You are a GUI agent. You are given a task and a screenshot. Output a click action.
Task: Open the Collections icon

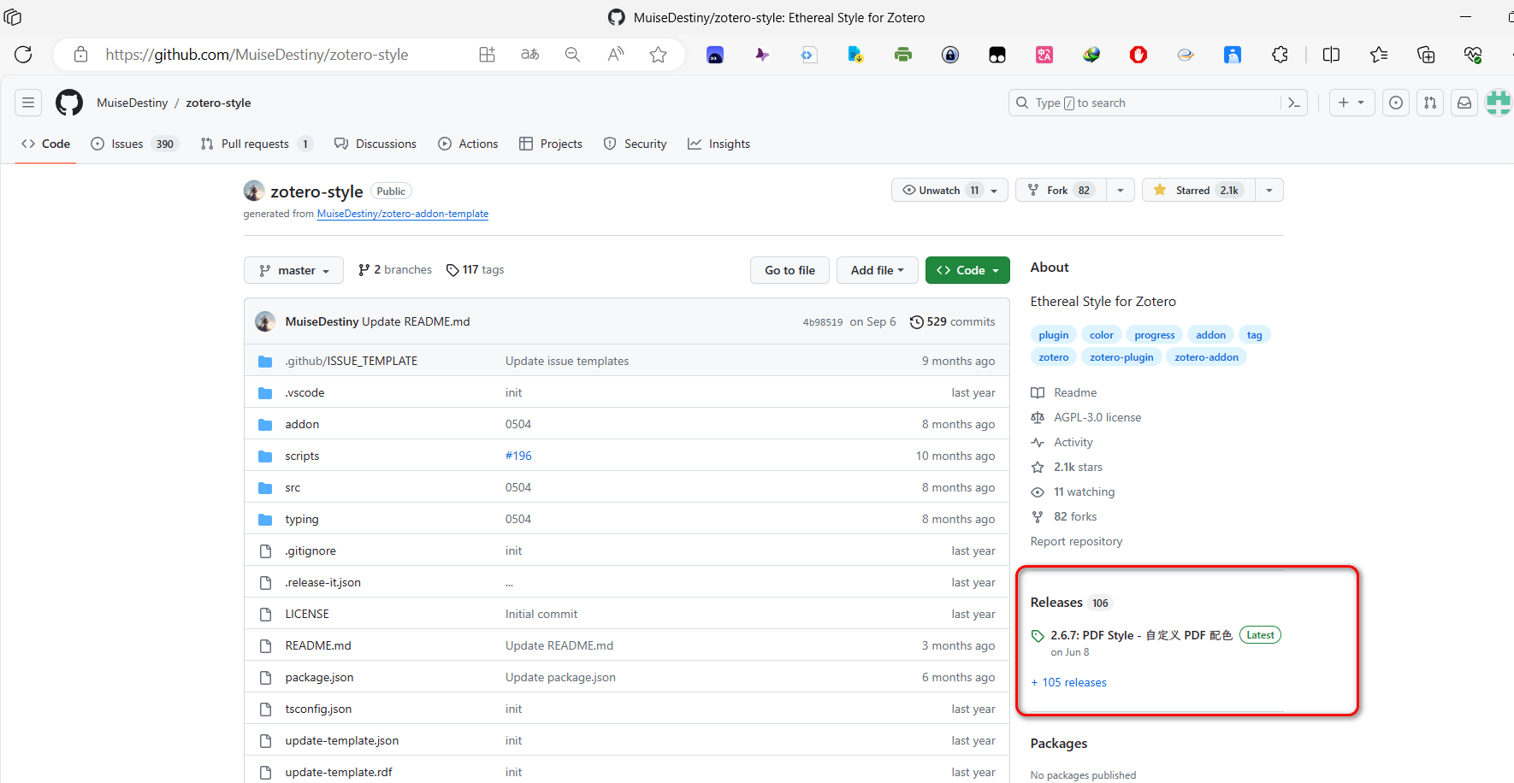click(1426, 55)
